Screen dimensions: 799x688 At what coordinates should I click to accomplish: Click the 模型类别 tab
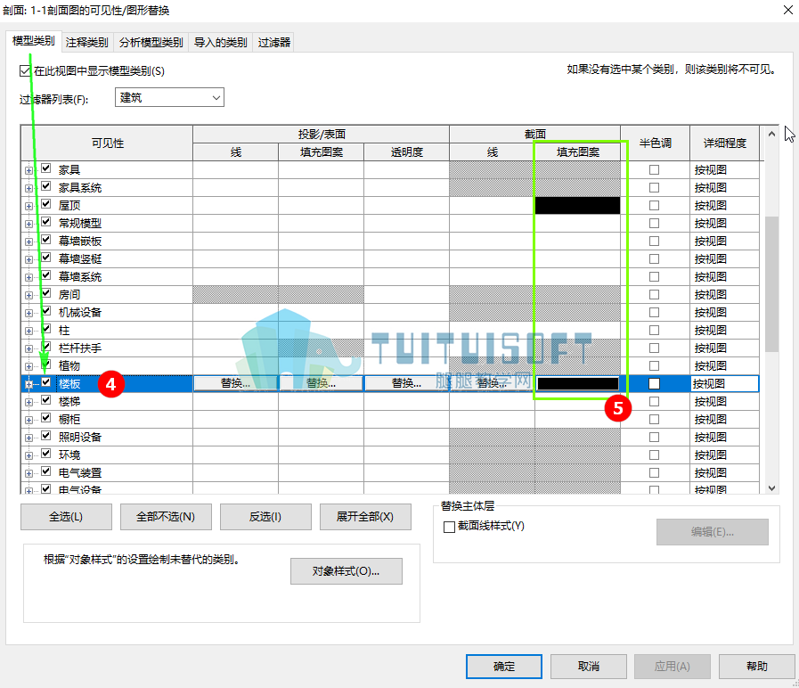34,41
